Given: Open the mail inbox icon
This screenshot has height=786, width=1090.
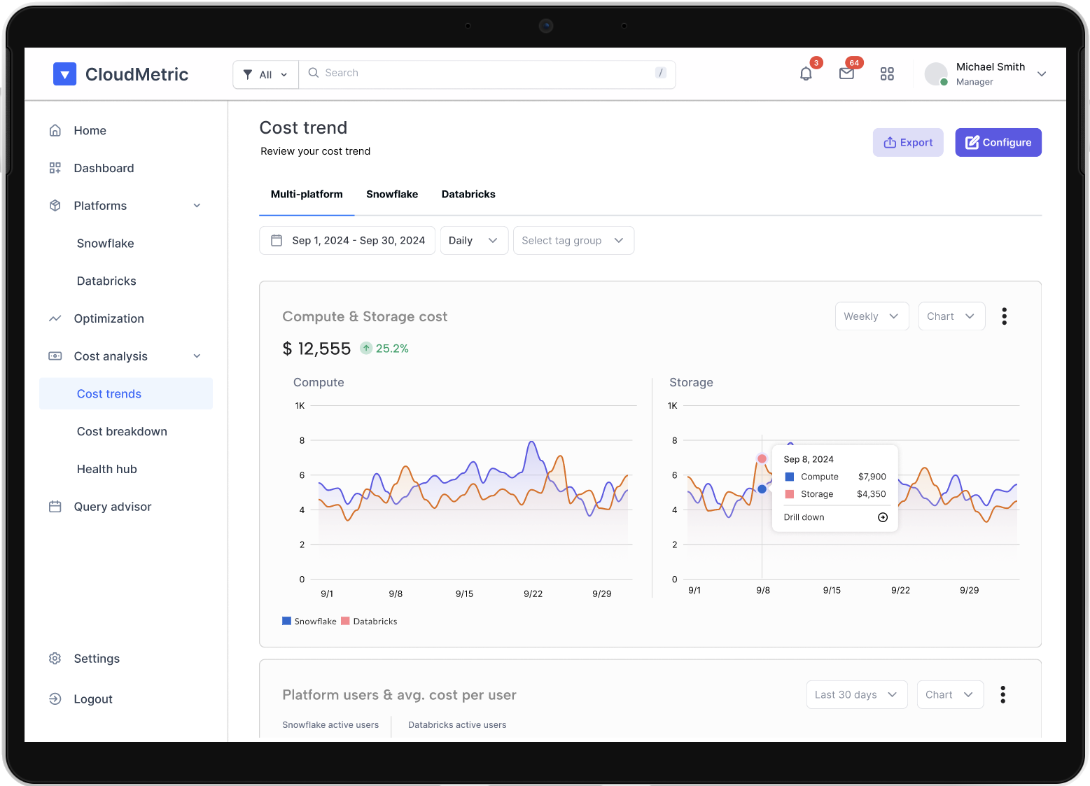Looking at the screenshot, I should (846, 73).
